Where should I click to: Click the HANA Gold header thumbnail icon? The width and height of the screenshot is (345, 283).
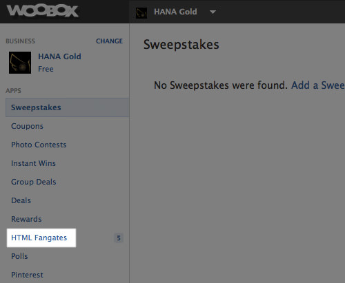click(141, 13)
